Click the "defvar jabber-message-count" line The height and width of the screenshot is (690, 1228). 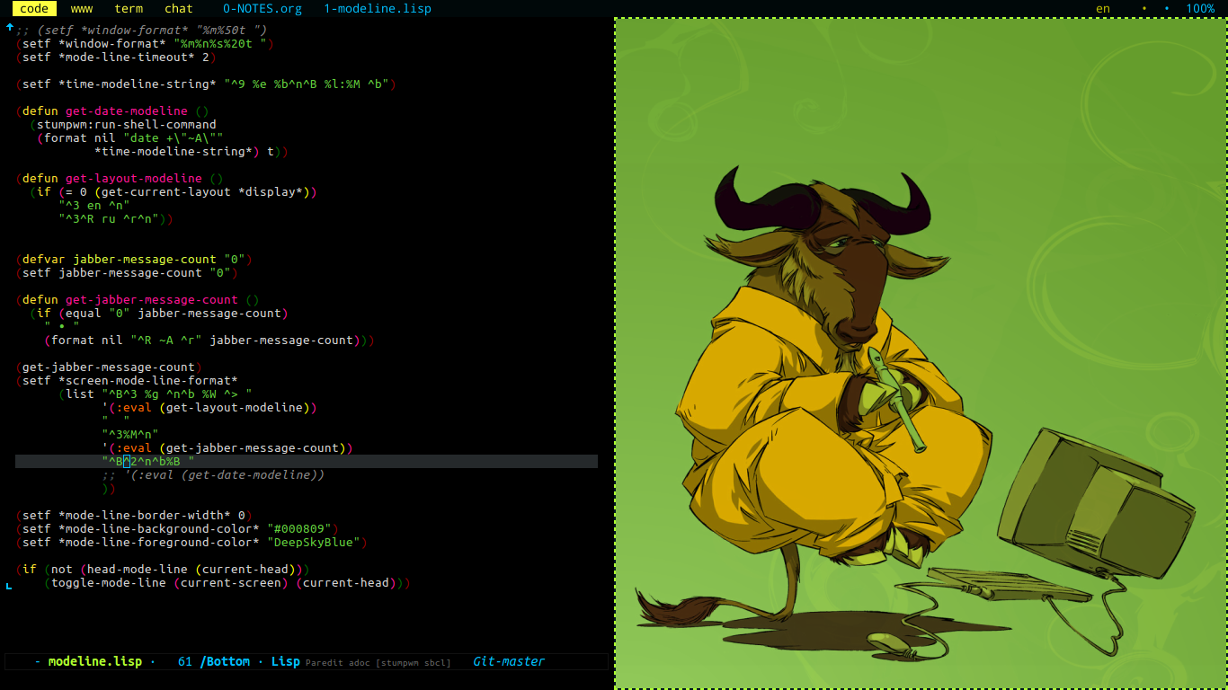click(x=134, y=259)
